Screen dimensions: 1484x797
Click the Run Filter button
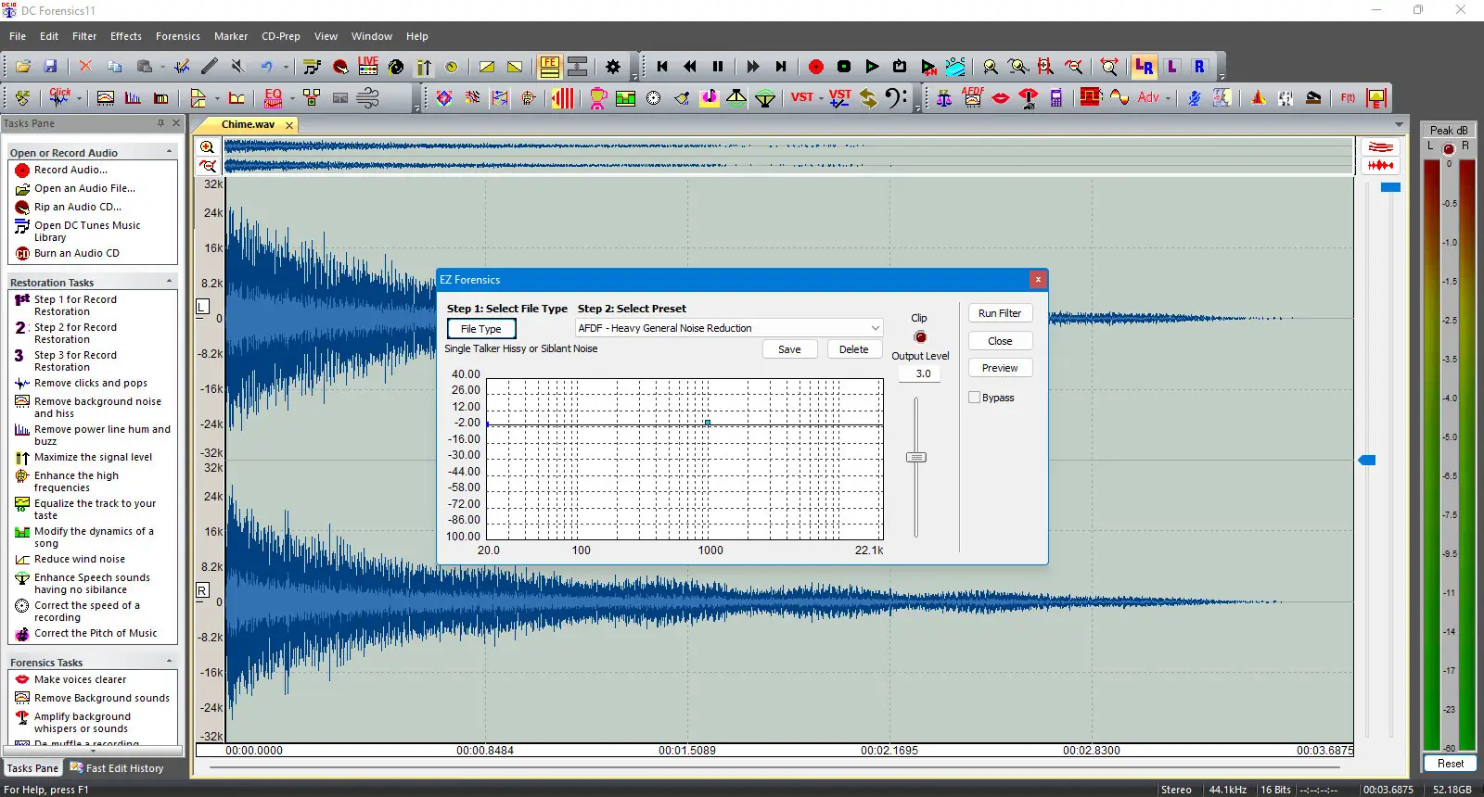(x=999, y=313)
